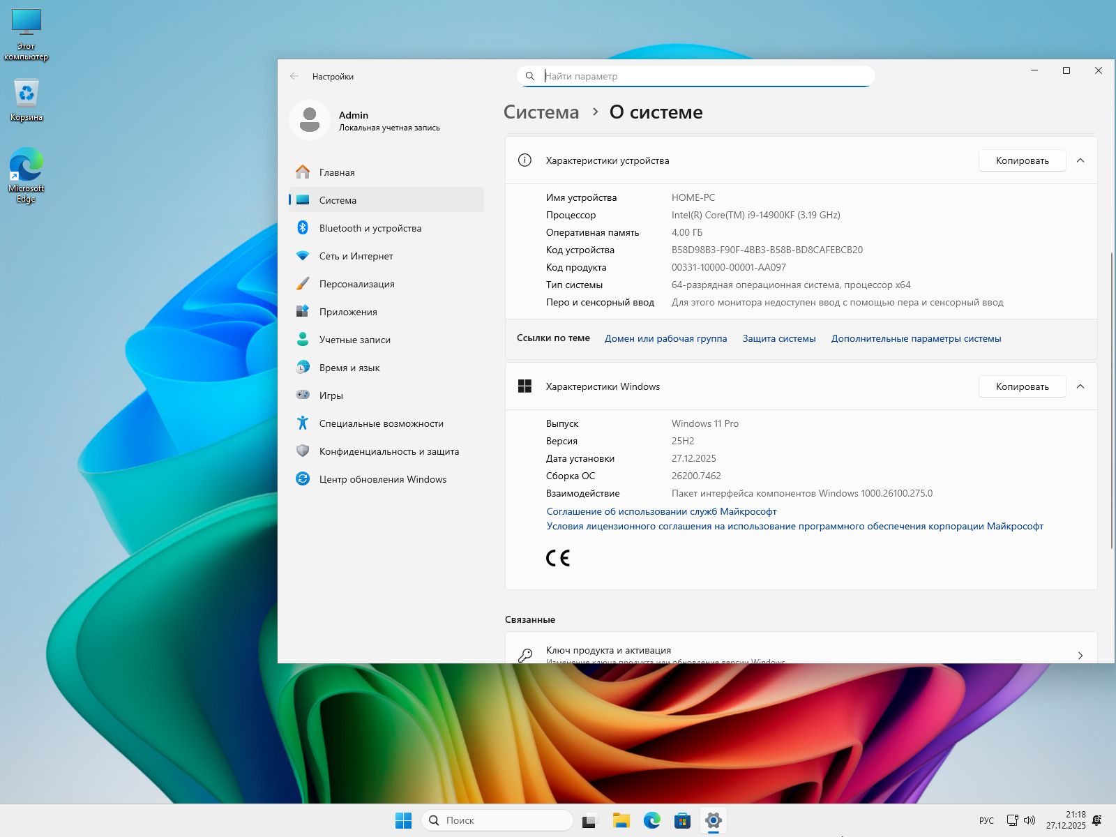The width and height of the screenshot is (1116, 837).
Task: Click the Accessibility figure icon
Action: [303, 423]
